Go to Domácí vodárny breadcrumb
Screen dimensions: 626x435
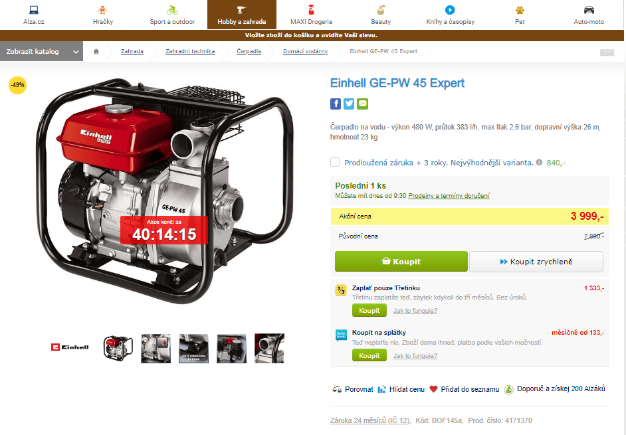pyautogui.click(x=306, y=51)
